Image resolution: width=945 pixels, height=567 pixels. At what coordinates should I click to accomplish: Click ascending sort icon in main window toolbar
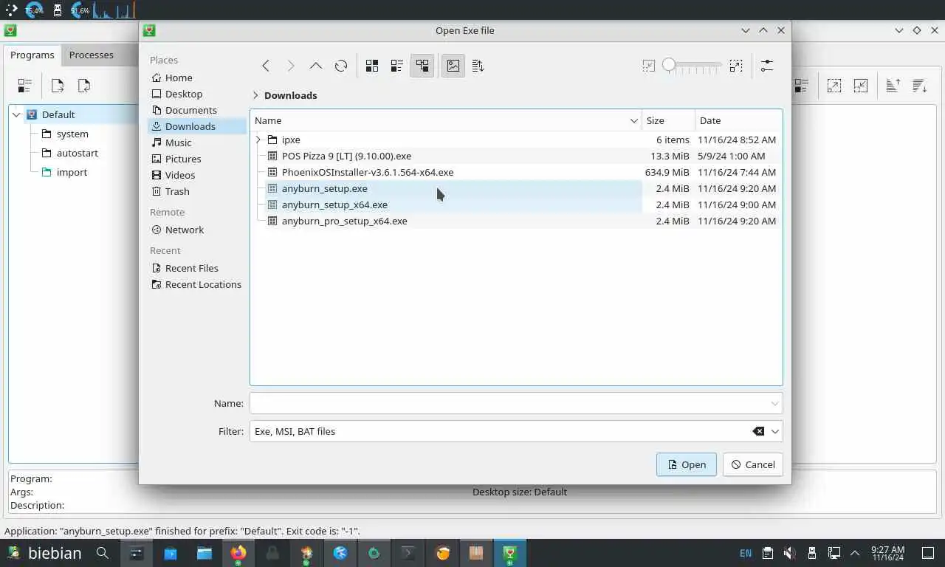point(893,86)
